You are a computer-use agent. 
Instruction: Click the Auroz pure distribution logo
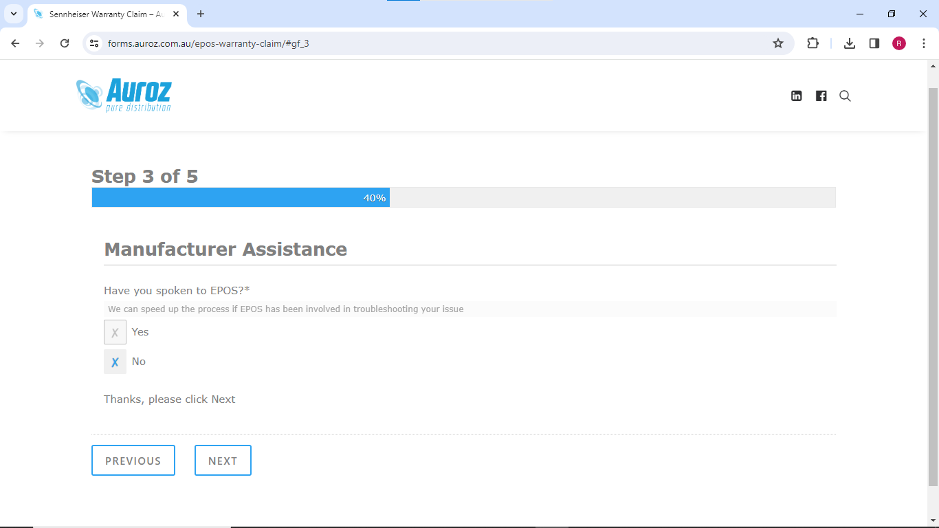[124, 95]
